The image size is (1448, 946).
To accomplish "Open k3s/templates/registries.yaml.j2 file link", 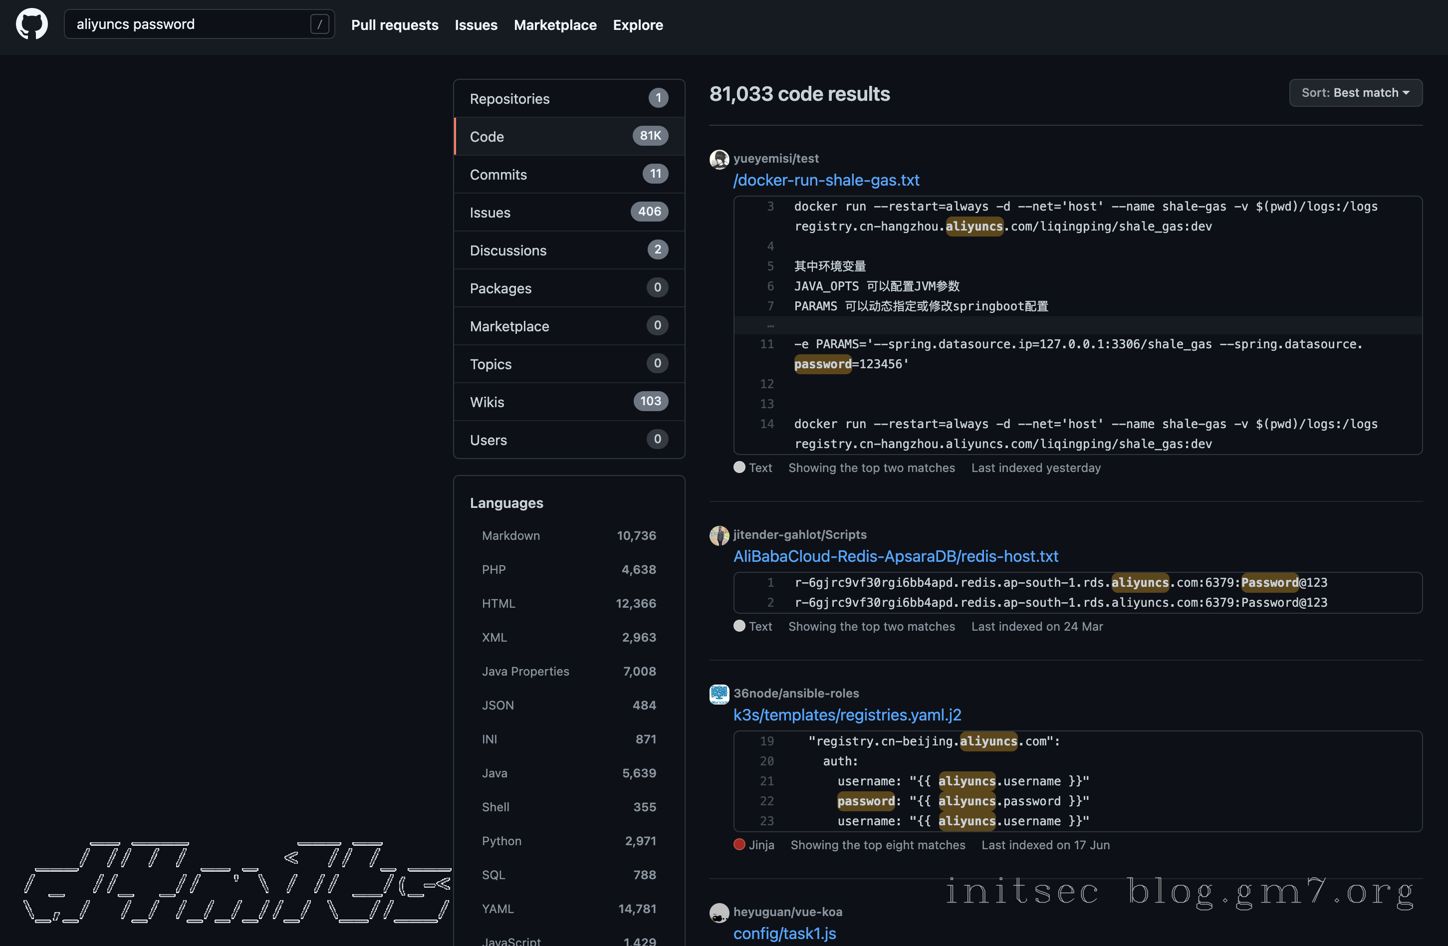I will [x=847, y=715].
